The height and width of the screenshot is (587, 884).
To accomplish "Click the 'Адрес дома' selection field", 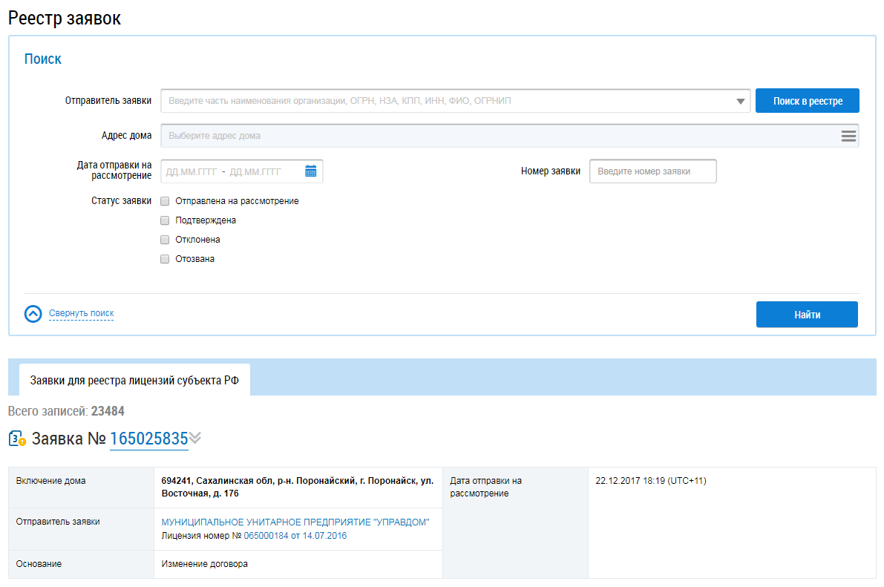I will coord(497,137).
